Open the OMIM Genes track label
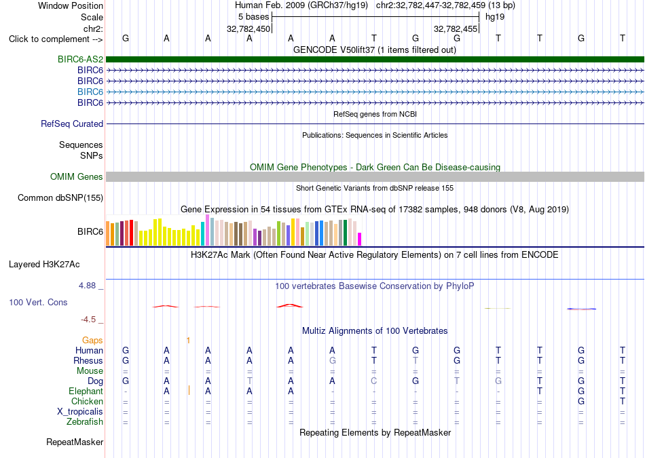 tap(77, 177)
